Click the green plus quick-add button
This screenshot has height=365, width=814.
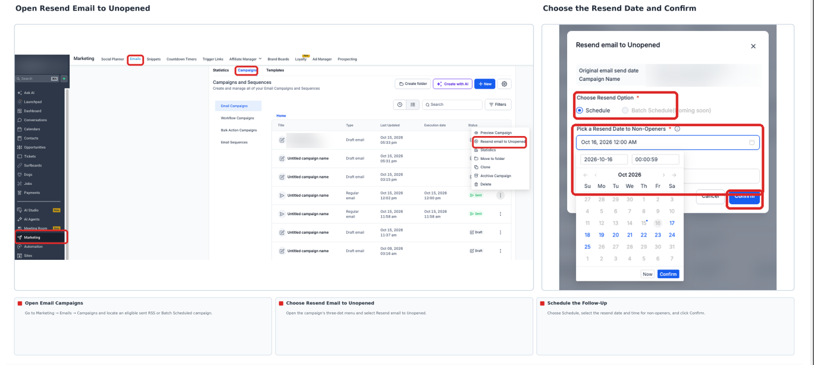(x=64, y=78)
